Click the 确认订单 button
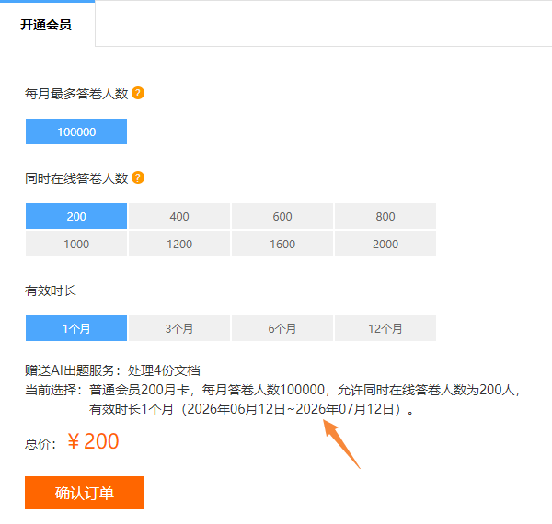This screenshot has width=552, height=524. pos(85,493)
